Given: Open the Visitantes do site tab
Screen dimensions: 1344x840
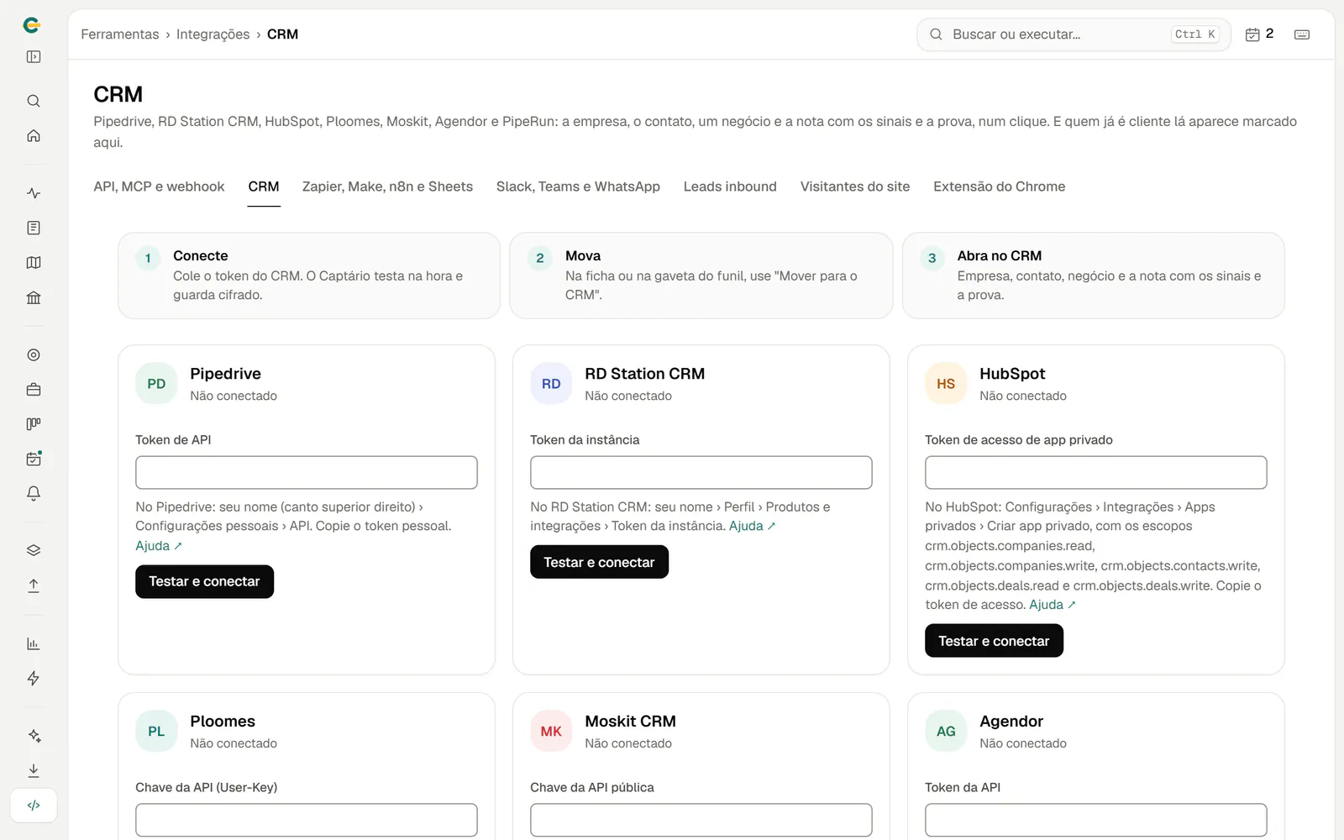Looking at the screenshot, I should 855,186.
